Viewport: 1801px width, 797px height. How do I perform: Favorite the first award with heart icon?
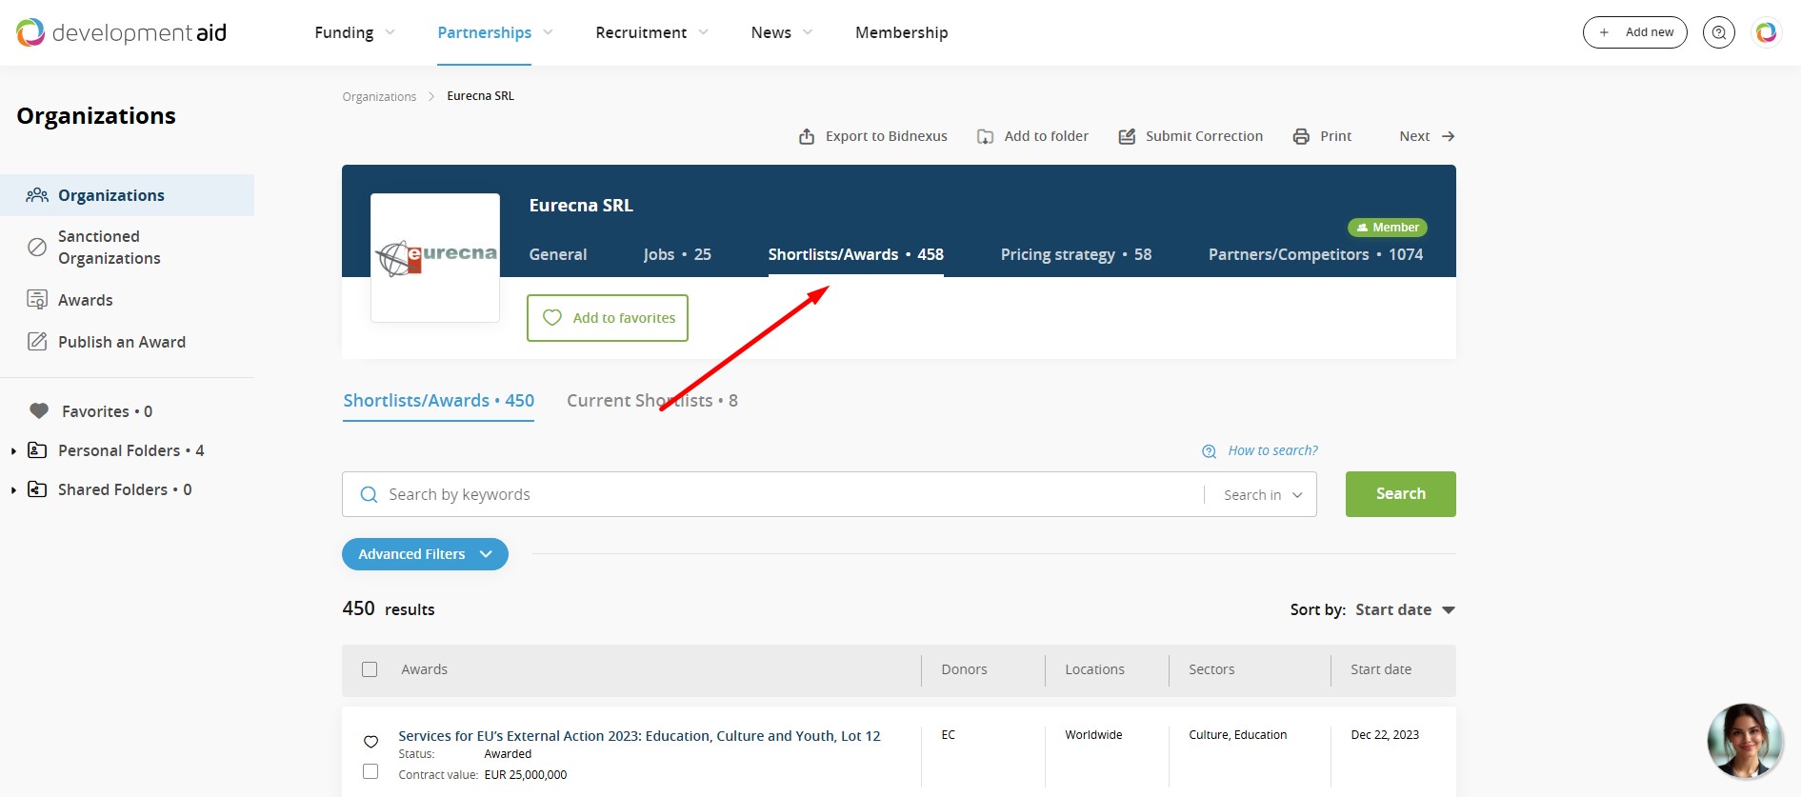[x=371, y=742]
